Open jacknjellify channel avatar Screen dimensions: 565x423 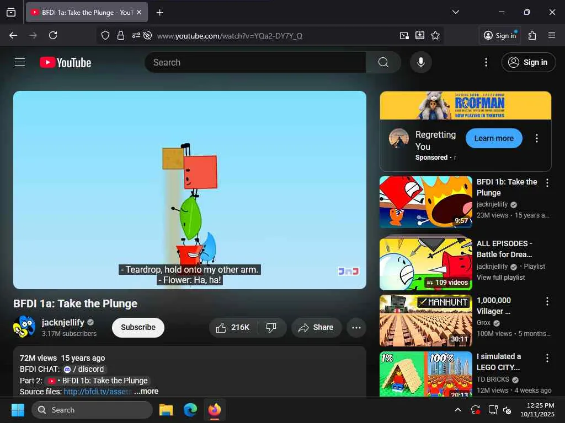pyautogui.click(x=24, y=327)
